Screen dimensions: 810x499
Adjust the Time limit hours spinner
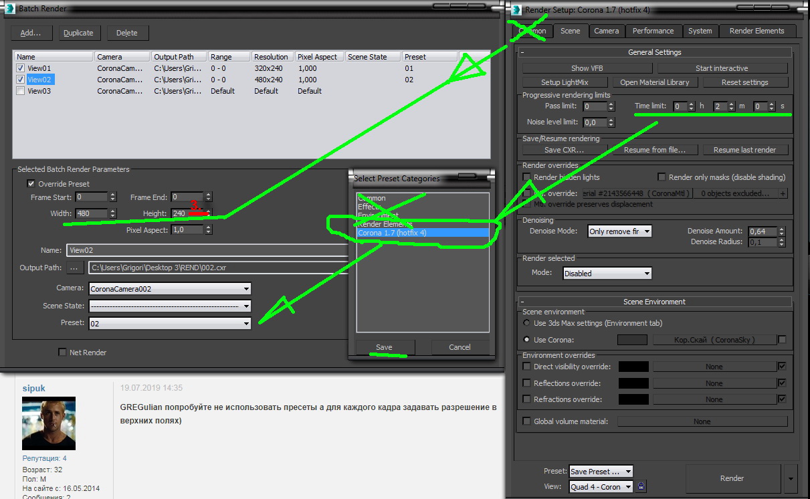coord(692,106)
